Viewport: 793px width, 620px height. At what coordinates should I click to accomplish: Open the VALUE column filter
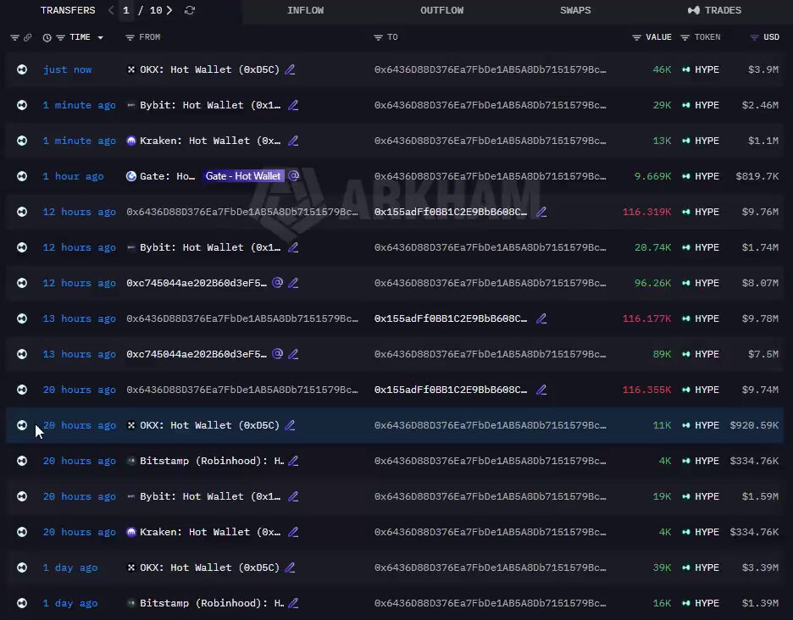637,37
